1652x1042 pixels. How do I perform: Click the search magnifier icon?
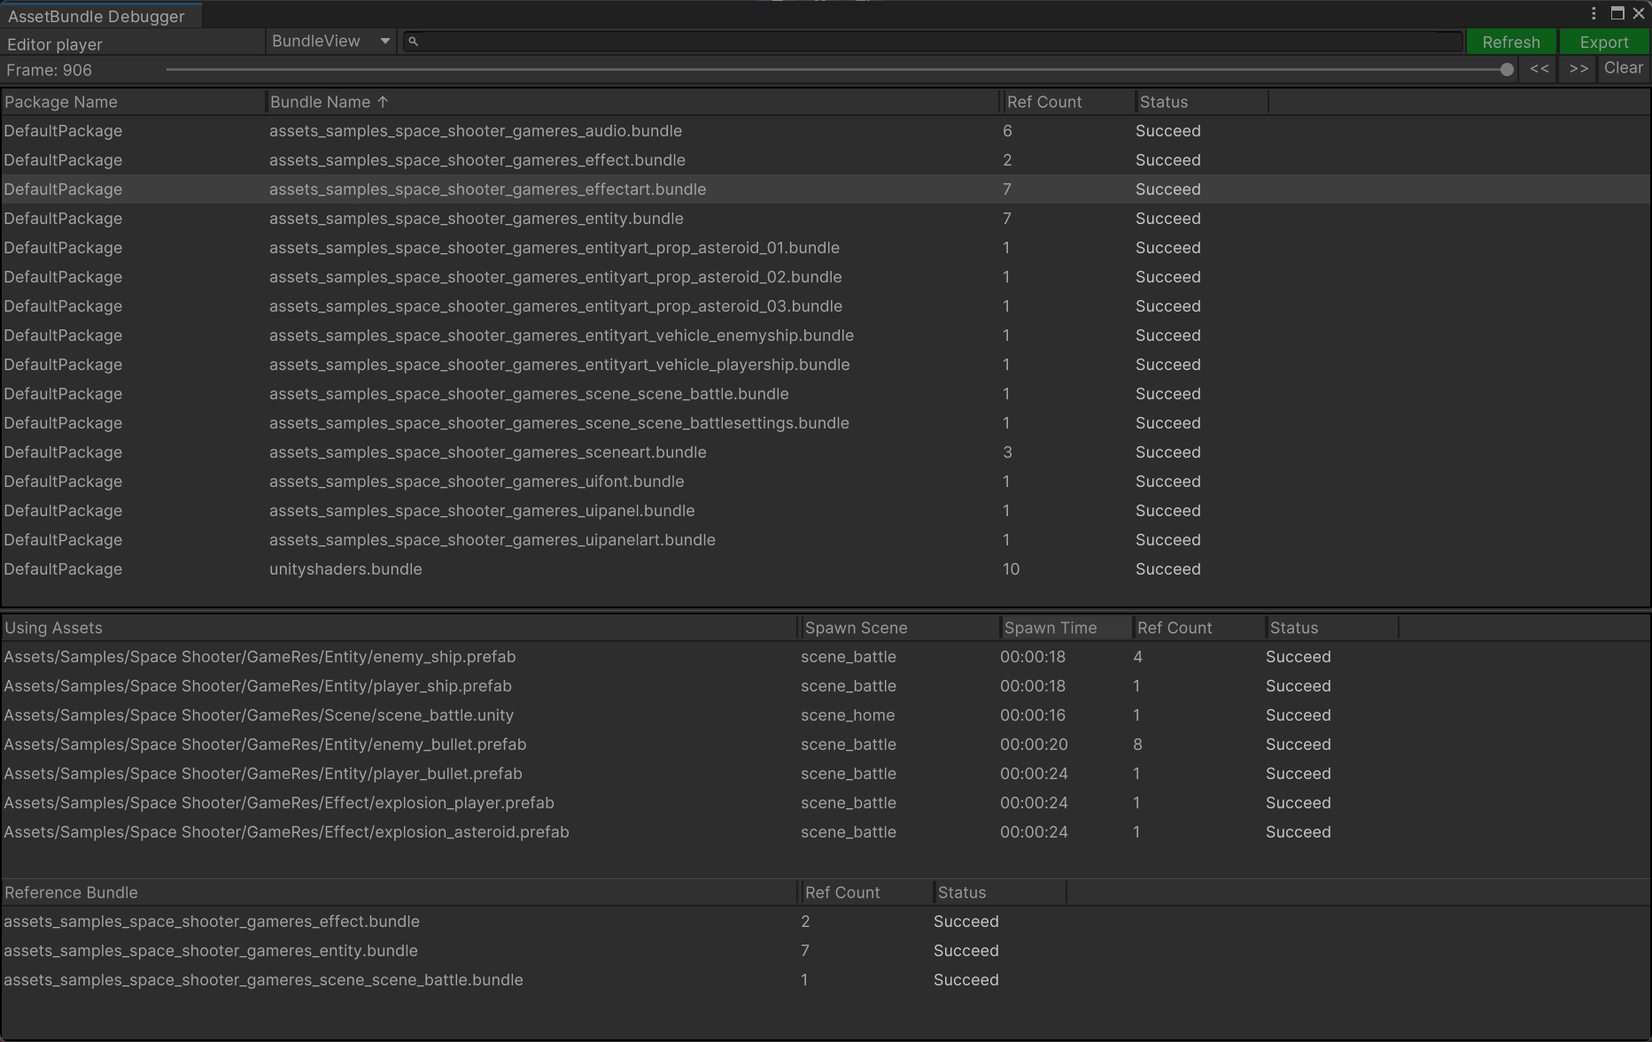413,42
